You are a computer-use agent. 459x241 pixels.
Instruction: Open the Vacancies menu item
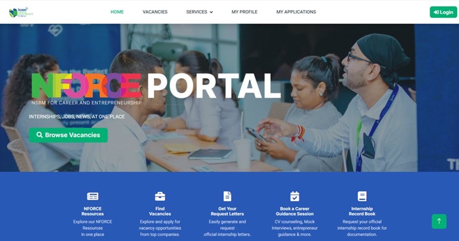point(155,12)
